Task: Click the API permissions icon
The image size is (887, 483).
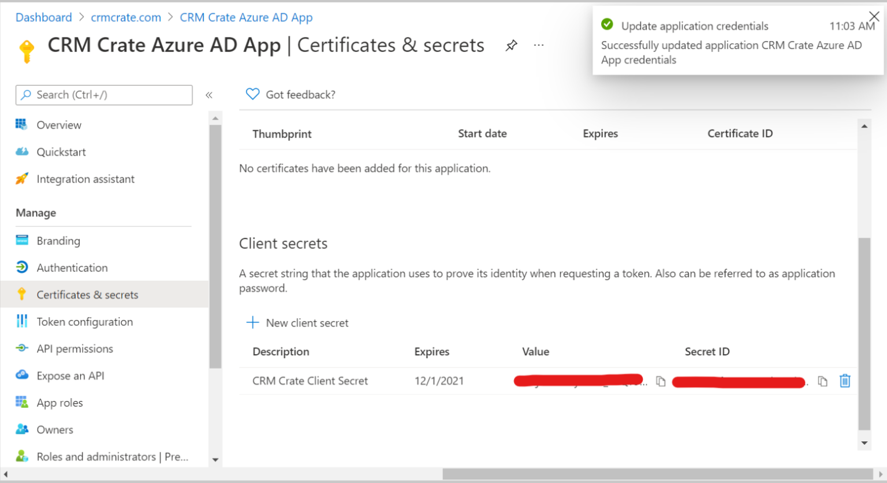Action: 22,348
